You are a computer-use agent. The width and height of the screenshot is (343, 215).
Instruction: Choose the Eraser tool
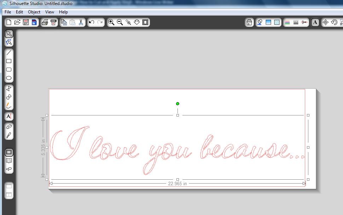click(x=9, y=127)
